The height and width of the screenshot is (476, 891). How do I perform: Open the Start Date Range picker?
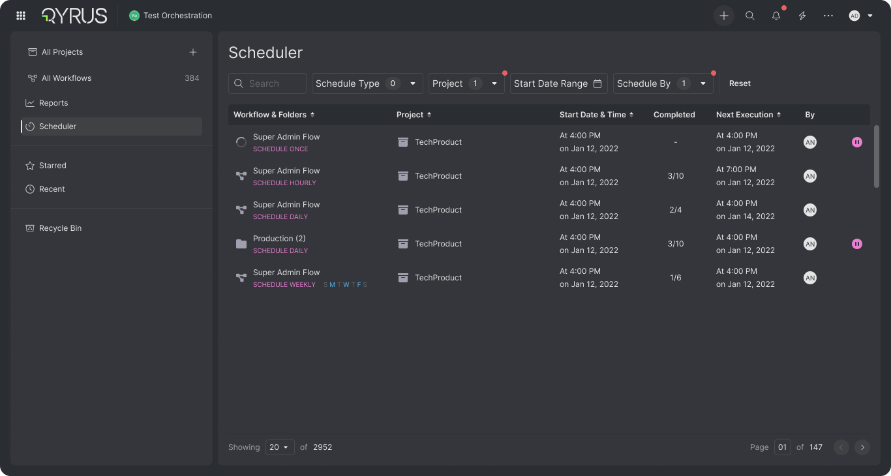[559, 83]
